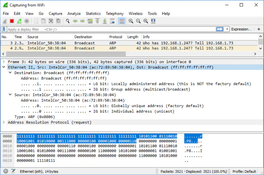Click the expert information status circle
Image resolution: width=264 pixels, height=175 pixels.
(6, 171)
